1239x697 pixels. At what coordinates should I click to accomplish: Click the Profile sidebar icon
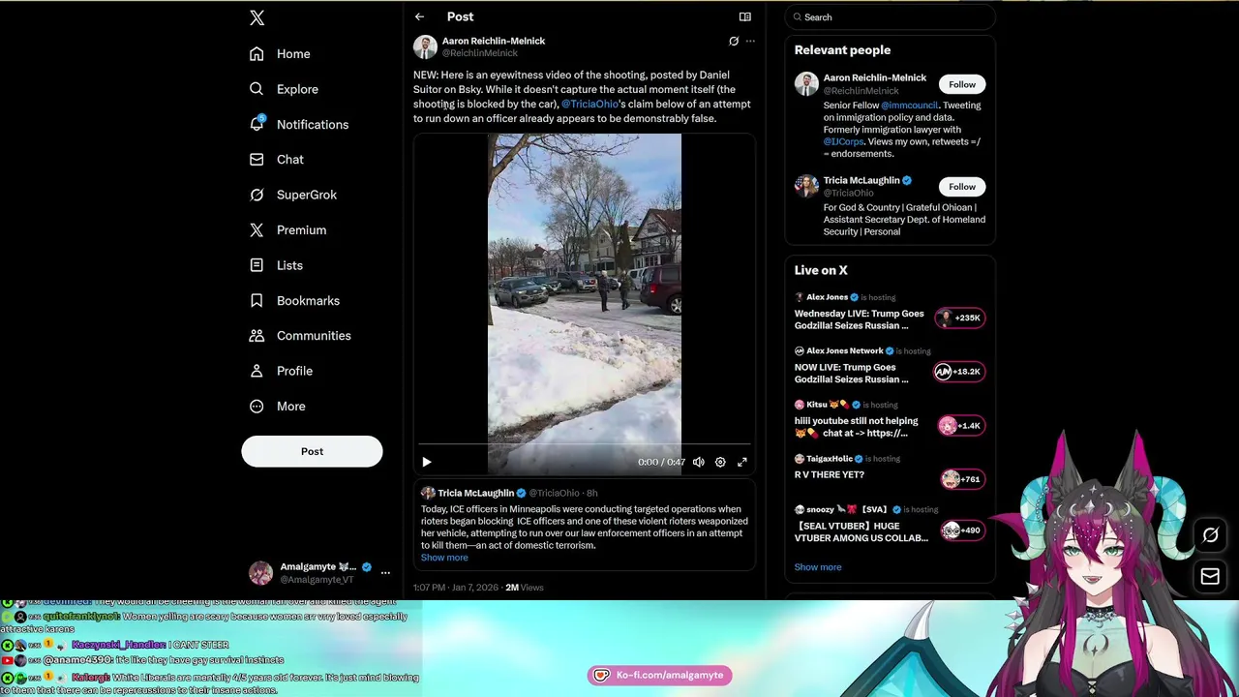257,371
